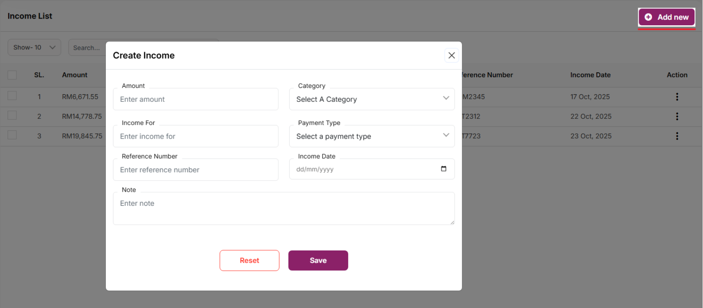703x308 pixels.
Task: Open action menu for 17 Oct income
Action: tap(677, 97)
